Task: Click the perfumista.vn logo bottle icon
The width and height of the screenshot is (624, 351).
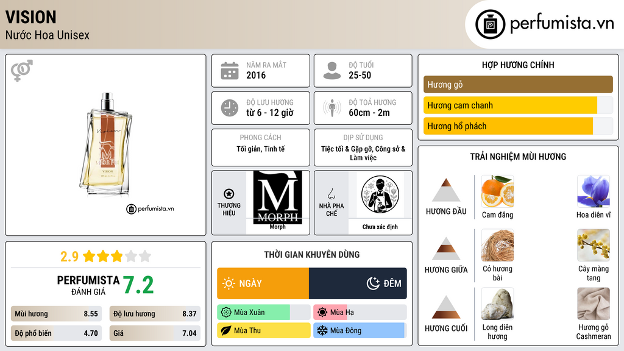Action: point(490,24)
